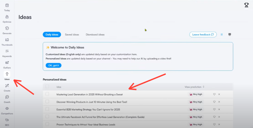The height and width of the screenshot is (128, 253).
Task: Click the Personalized Ideas section heading
Action: point(54,79)
